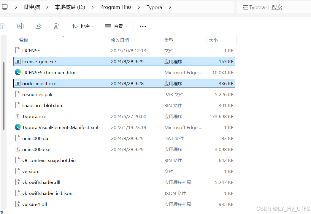The height and width of the screenshot is (214, 311).
Task: Click the vulkan-1.dll gear icon
Action: [18, 204]
